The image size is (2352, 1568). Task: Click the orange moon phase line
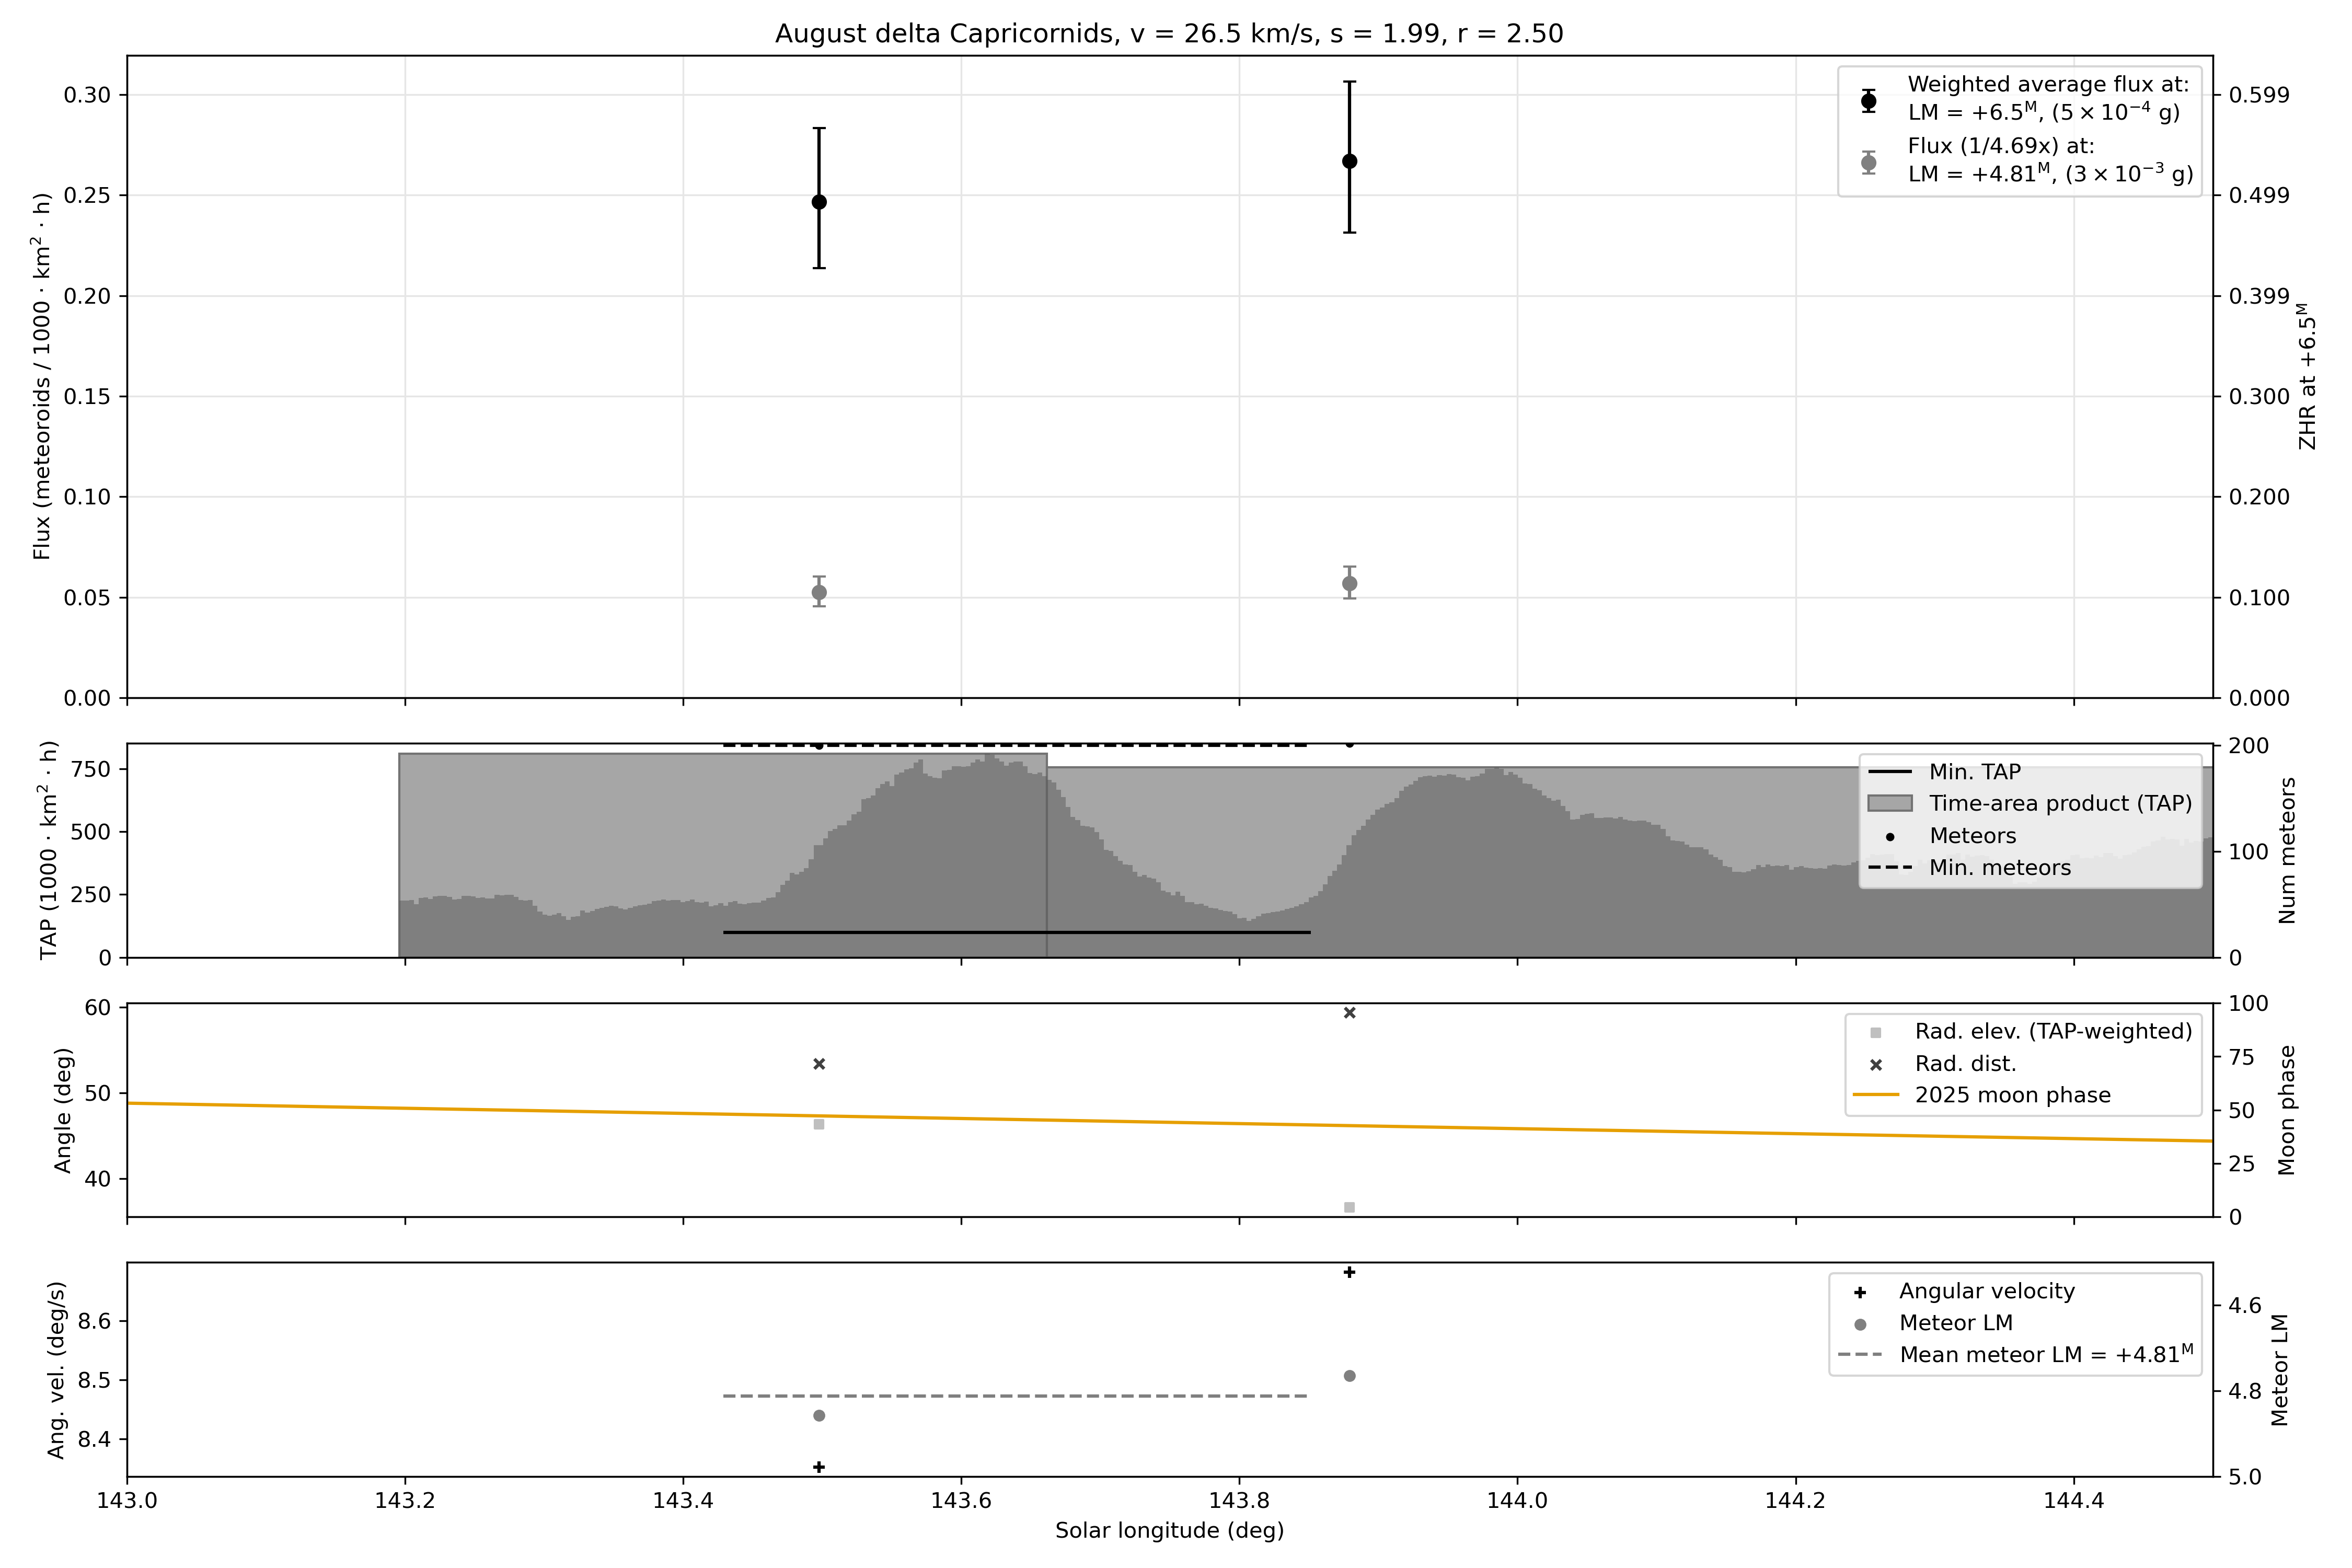click(x=1170, y=1122)
